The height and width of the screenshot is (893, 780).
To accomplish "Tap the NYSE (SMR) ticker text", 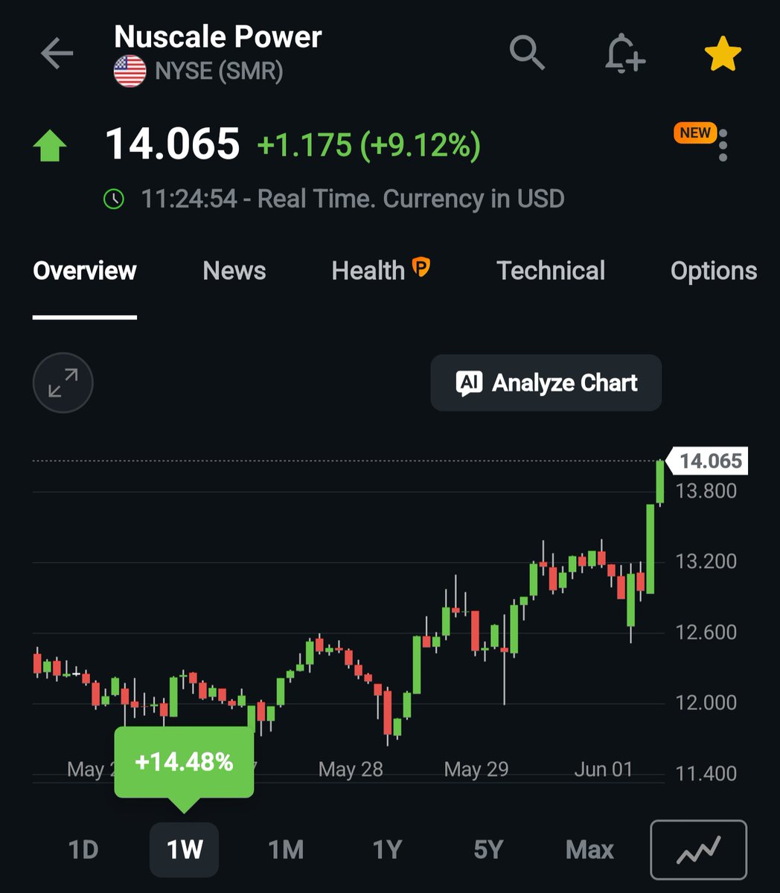I will click(219, 72).
